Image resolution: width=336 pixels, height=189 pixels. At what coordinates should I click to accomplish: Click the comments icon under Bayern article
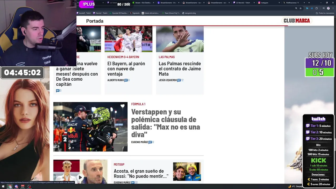126,80
